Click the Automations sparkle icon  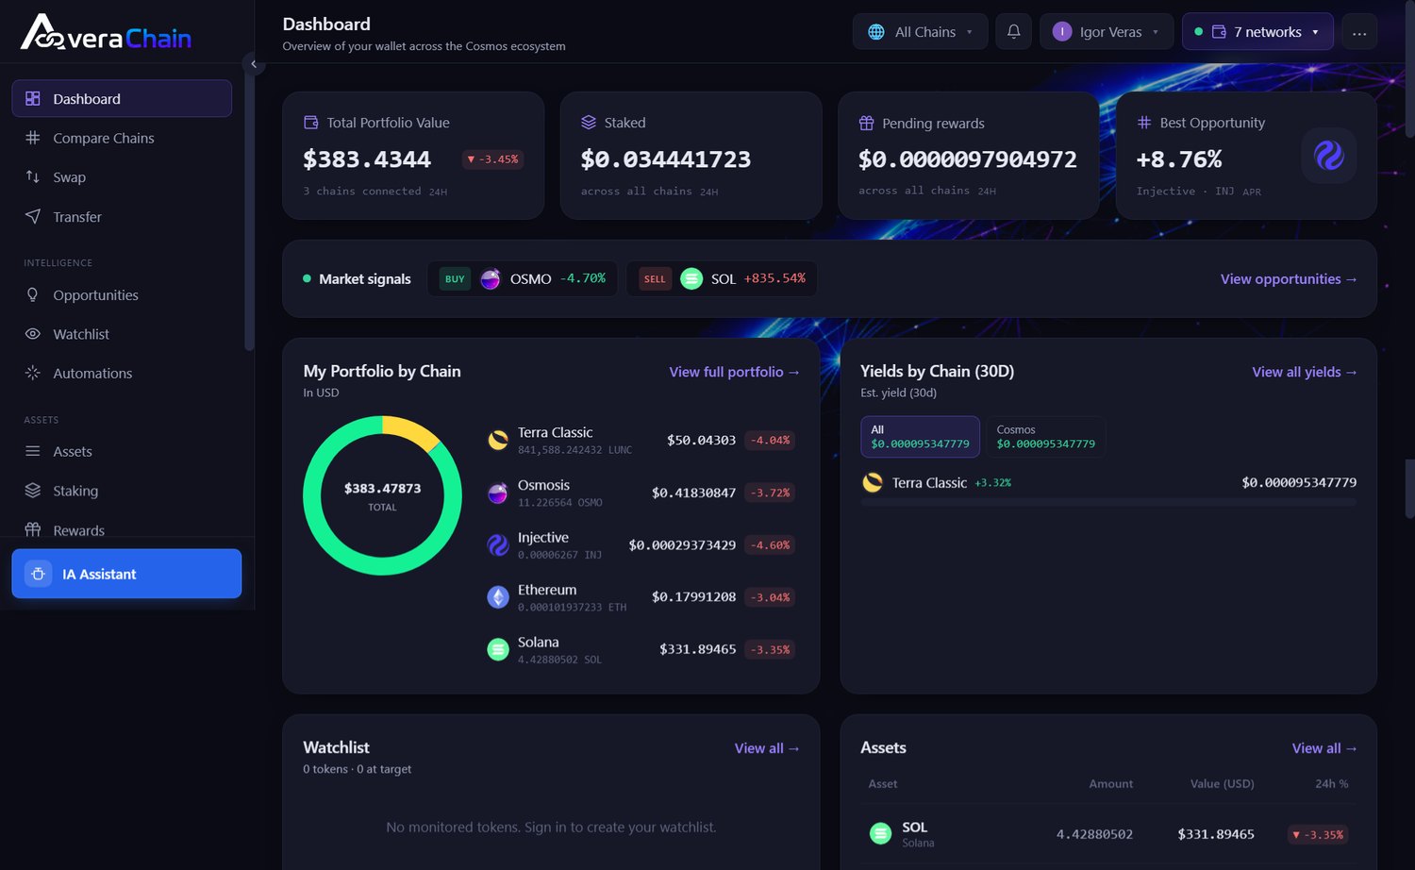(x=33, y=373)
